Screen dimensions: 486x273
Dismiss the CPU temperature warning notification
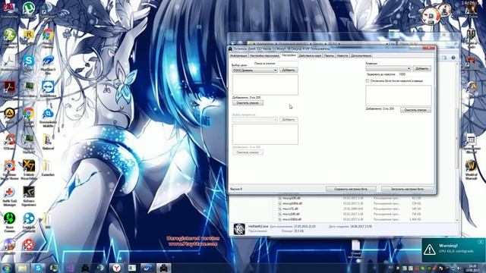tap(481, 242)
